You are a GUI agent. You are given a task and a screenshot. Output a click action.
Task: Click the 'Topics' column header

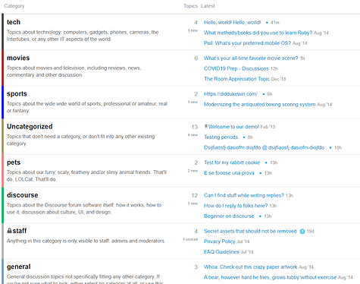pos(190,6)
